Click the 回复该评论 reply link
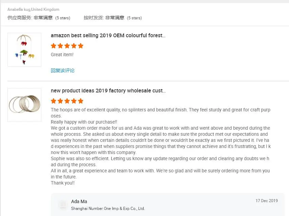The width and height of the screenshot is (289, 216). (63, 70)
